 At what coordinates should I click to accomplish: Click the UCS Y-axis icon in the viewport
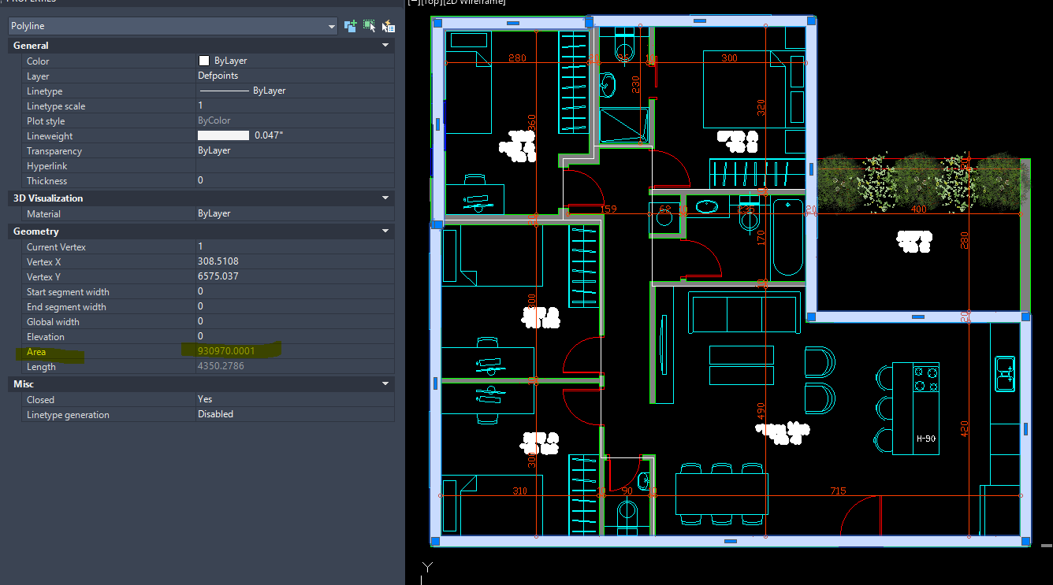point(426,567)
